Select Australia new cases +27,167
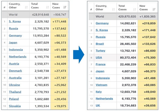 pos(60,78)
